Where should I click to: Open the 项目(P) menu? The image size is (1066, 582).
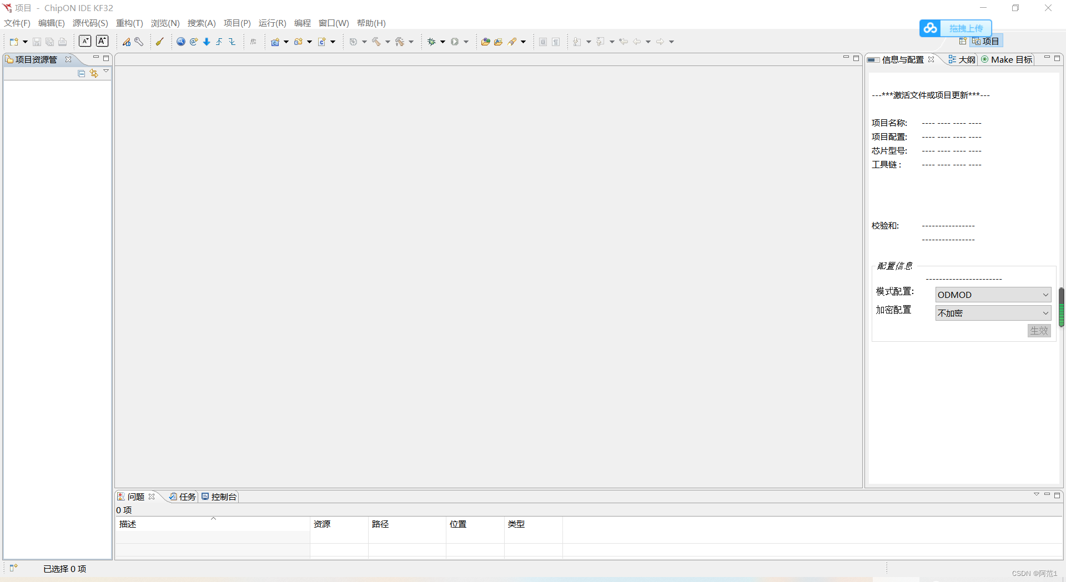coord(237,23)
